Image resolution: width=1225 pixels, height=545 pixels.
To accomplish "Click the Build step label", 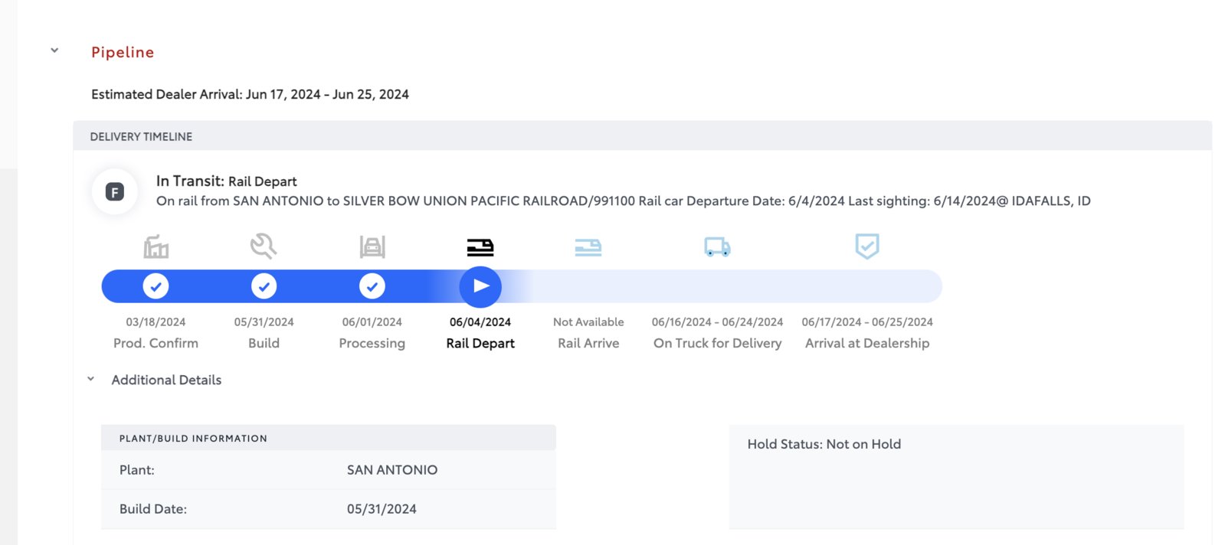I will 264,343.
